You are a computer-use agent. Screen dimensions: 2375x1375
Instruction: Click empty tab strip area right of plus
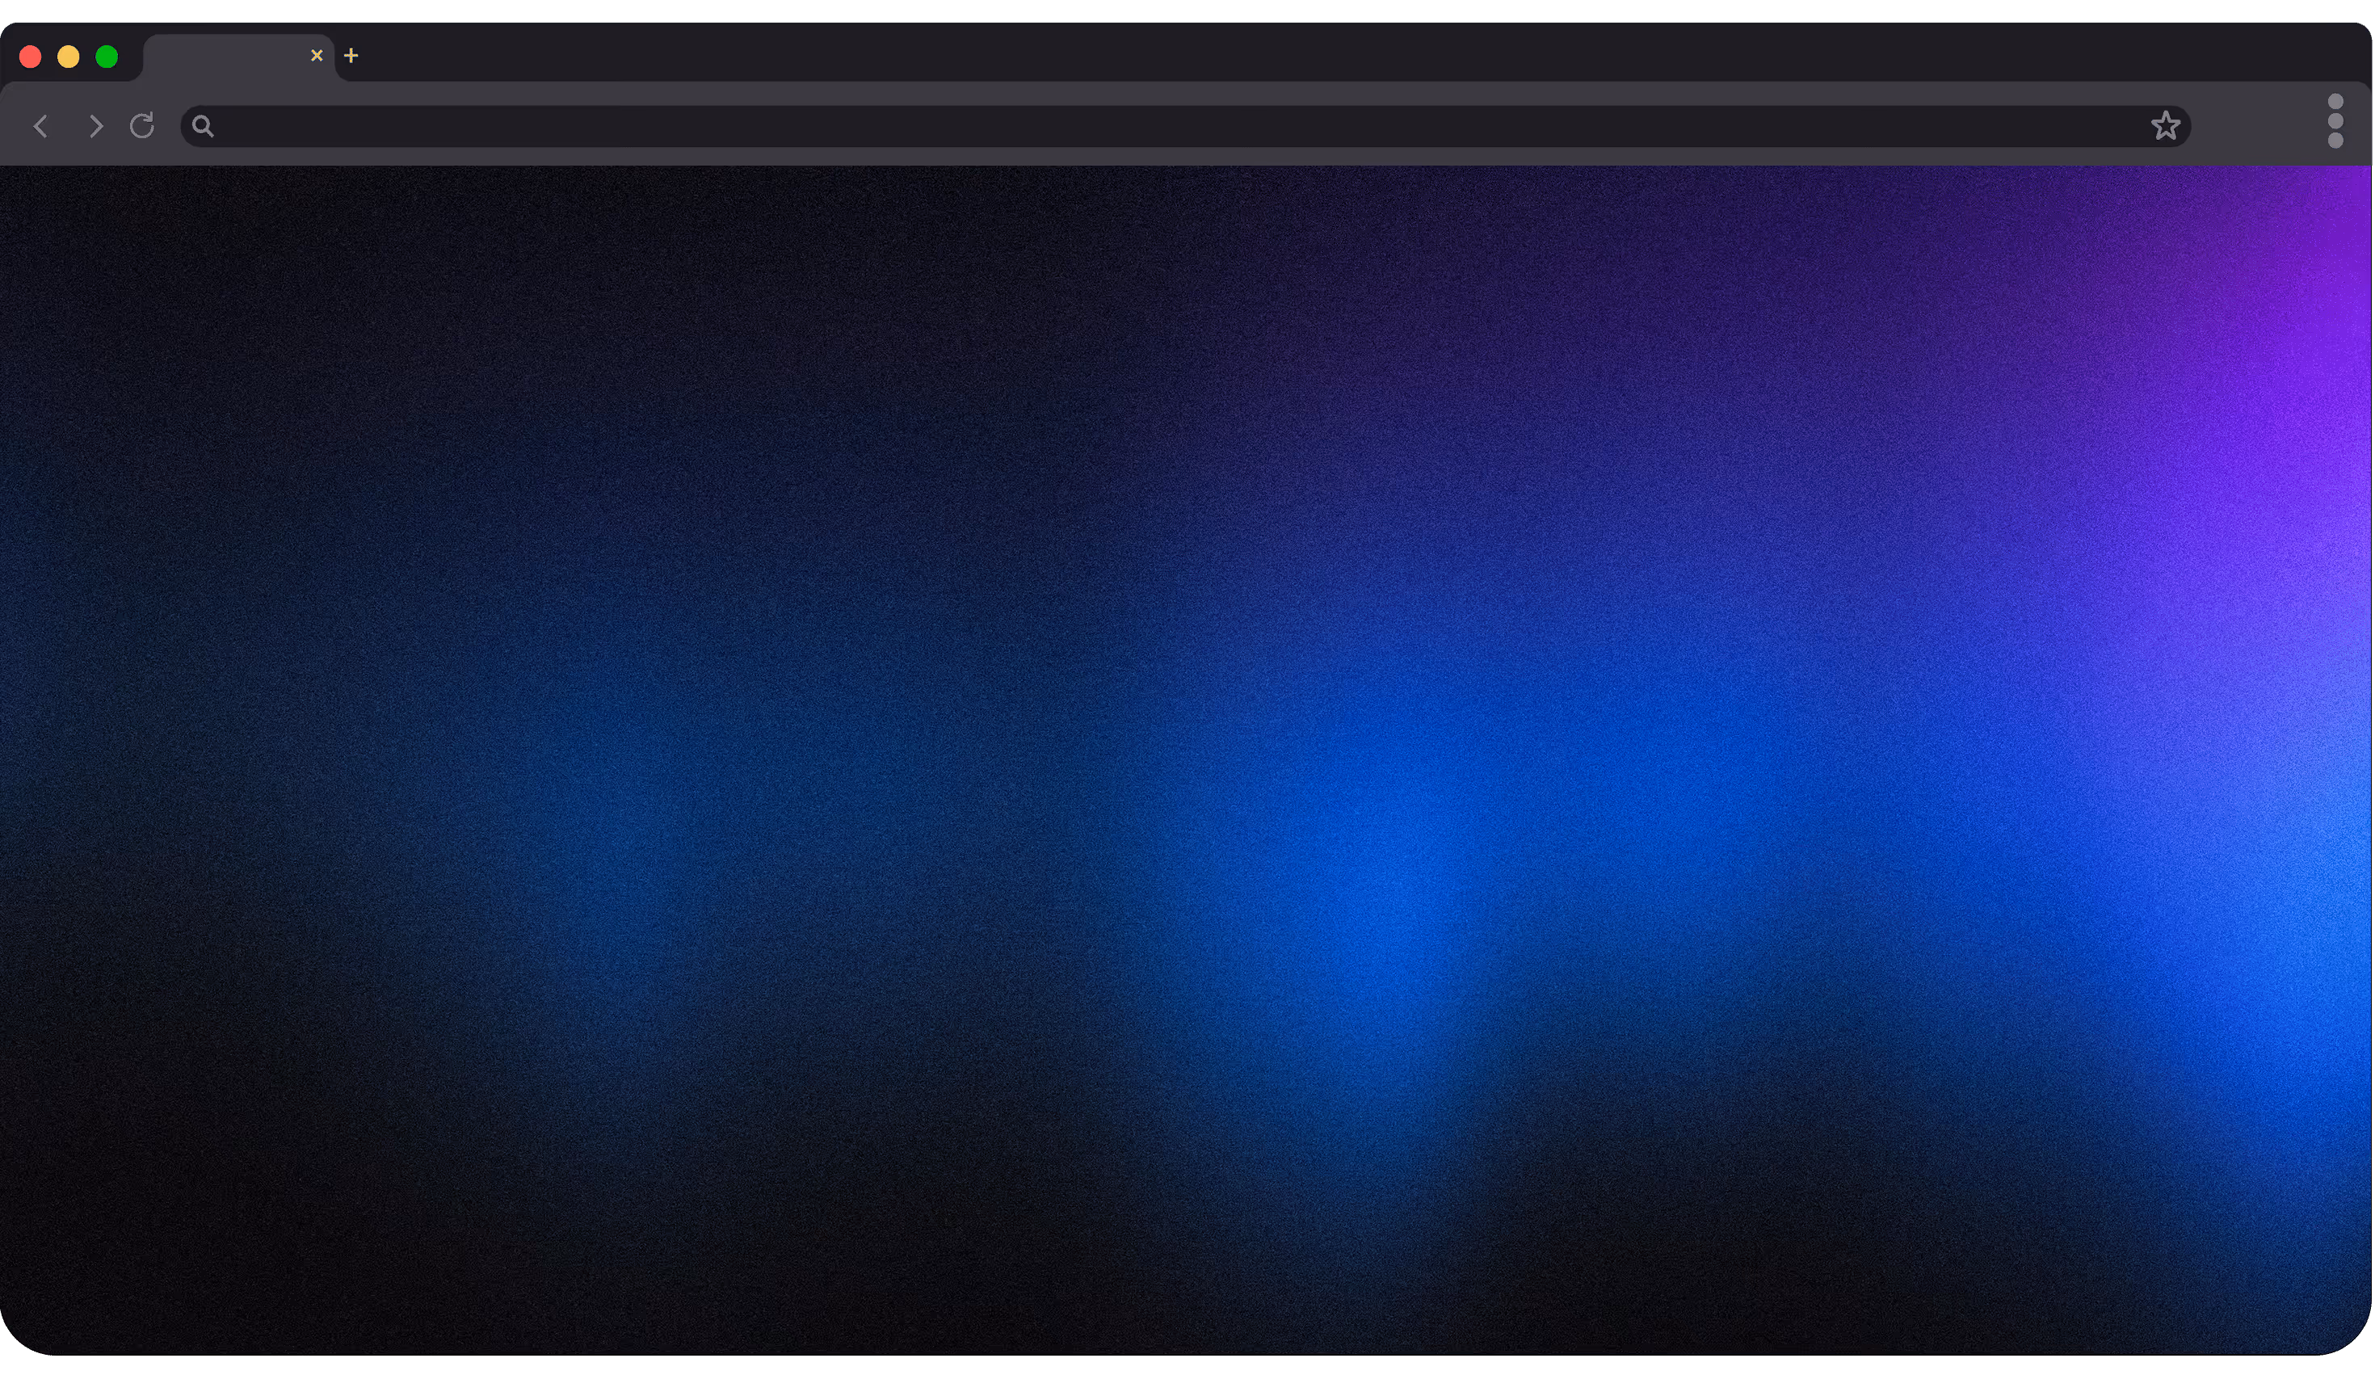(1319, 53)
